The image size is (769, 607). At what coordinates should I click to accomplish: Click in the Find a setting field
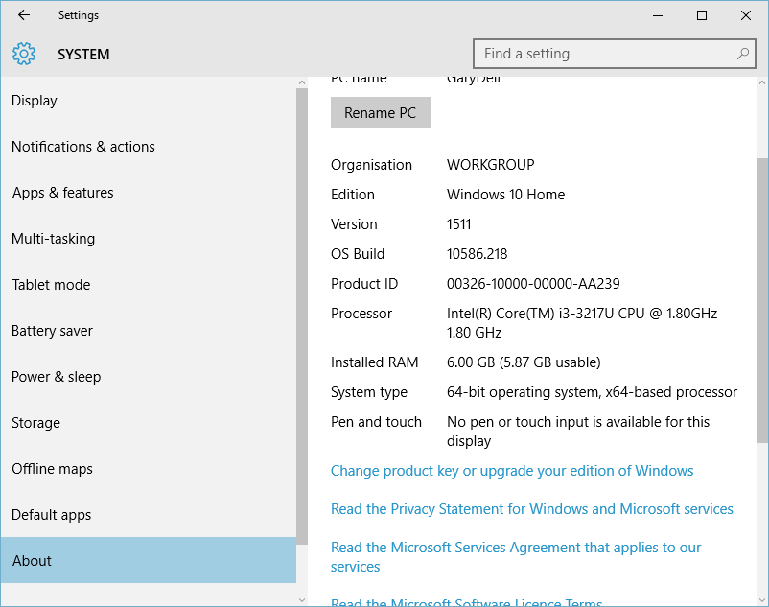[x=604, y=54]
